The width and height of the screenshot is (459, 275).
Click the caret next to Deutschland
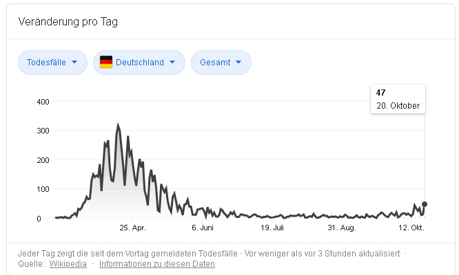(172, 63)
